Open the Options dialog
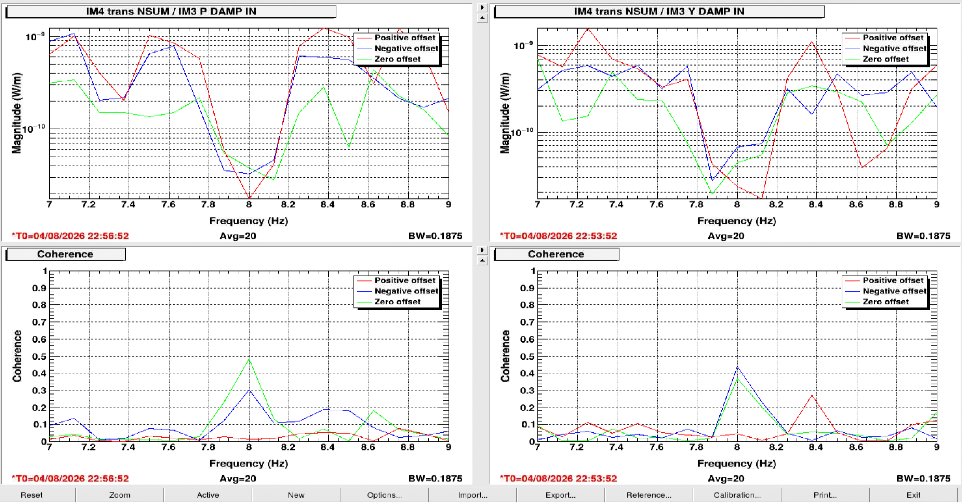The height and width of the screenshot is (502, 962). (x=384, y=495)
